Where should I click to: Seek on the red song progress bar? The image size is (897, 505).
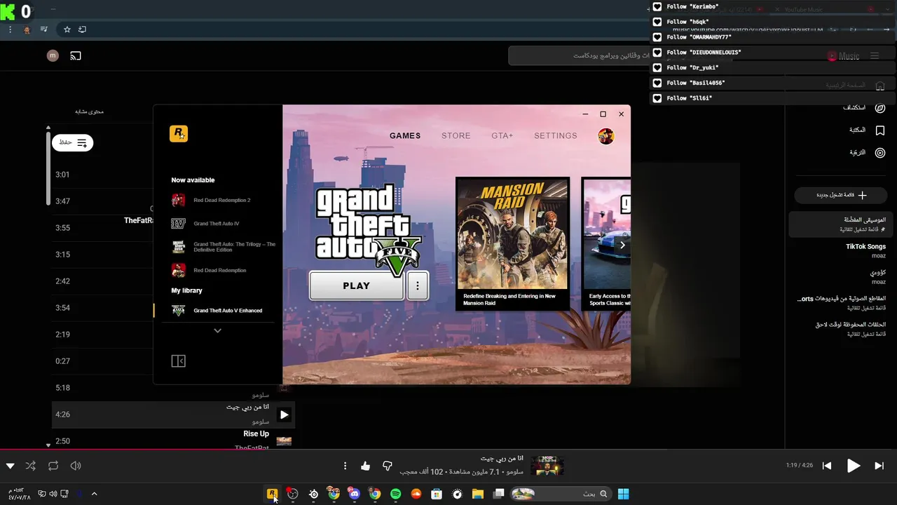click(448, 449)
